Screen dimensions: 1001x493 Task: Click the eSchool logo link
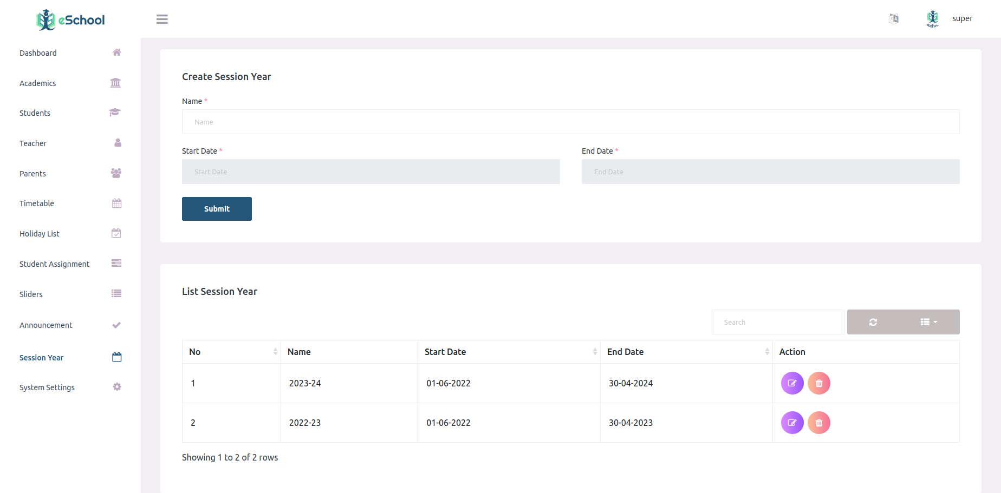pyautogui.click(x=70, y=20)
